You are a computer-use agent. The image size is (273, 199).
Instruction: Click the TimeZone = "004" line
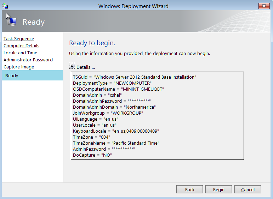[92, 137]
